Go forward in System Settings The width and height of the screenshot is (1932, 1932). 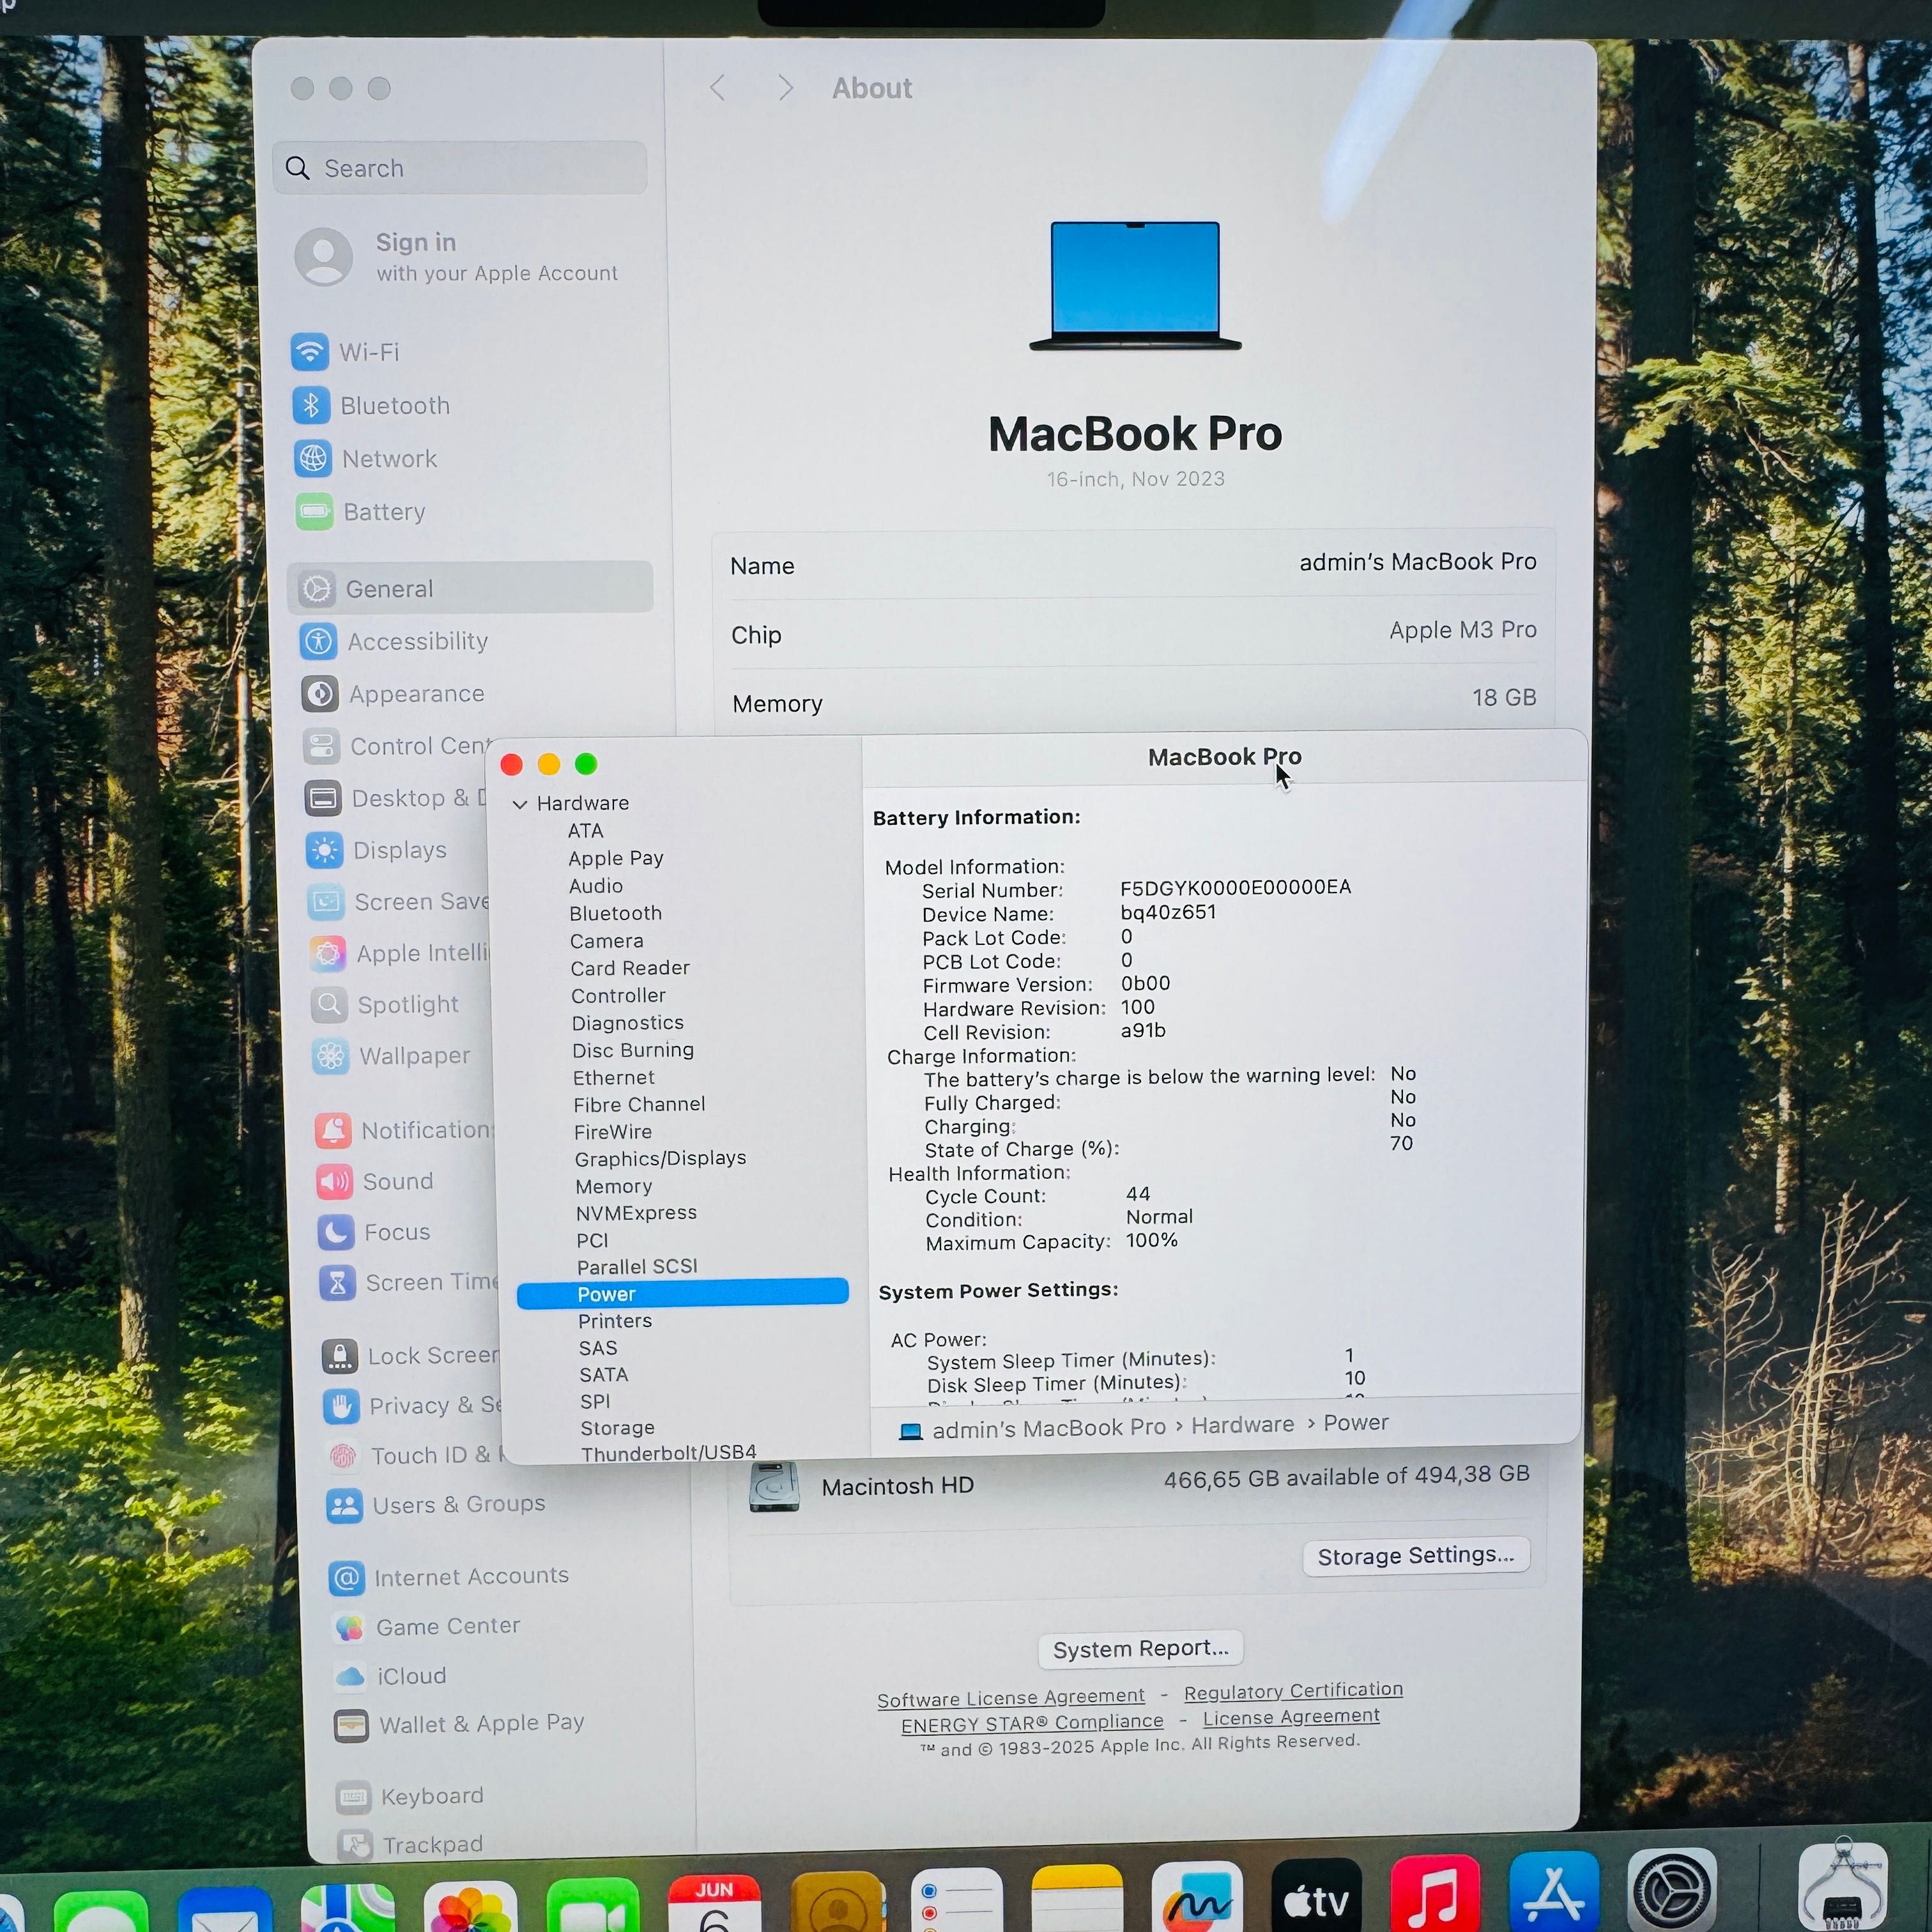coord(785,88)
